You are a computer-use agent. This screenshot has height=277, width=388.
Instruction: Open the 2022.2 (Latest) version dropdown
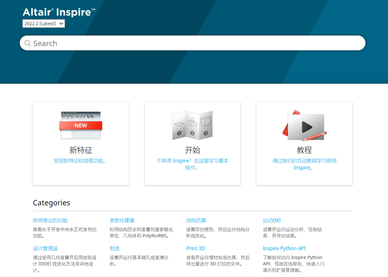[43, 23]
